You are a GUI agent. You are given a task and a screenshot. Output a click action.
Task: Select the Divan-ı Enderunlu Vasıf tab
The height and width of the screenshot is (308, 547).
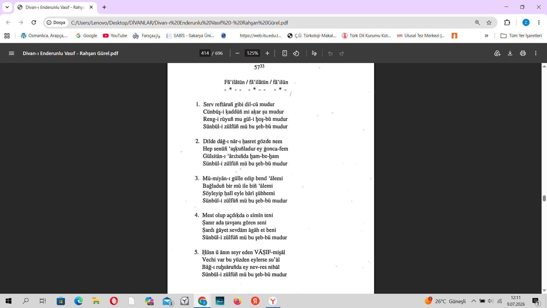point(55,7)
